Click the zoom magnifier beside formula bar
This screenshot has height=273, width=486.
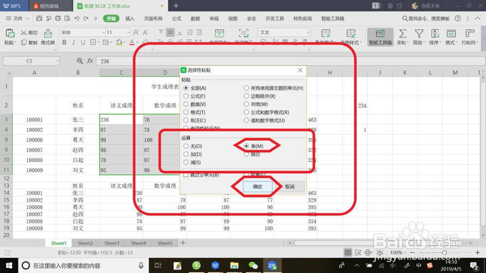[x=80, y=61]
